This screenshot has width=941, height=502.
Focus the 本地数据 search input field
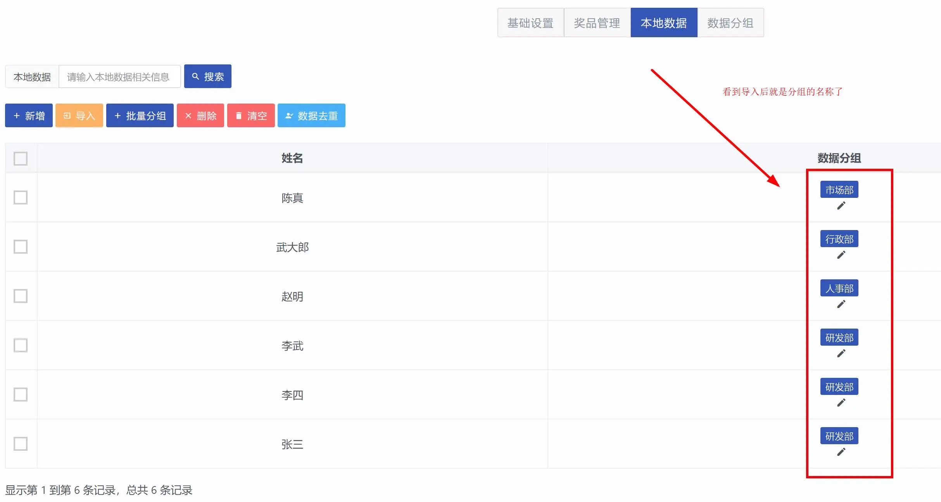click(x=119, y=77)
